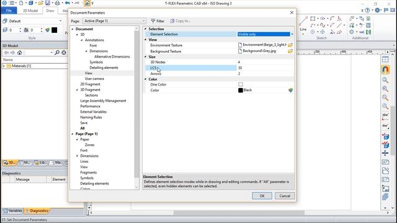Collapse the Color property group
Viewport: 397px width, 223px height.
[x=146, y=79]
